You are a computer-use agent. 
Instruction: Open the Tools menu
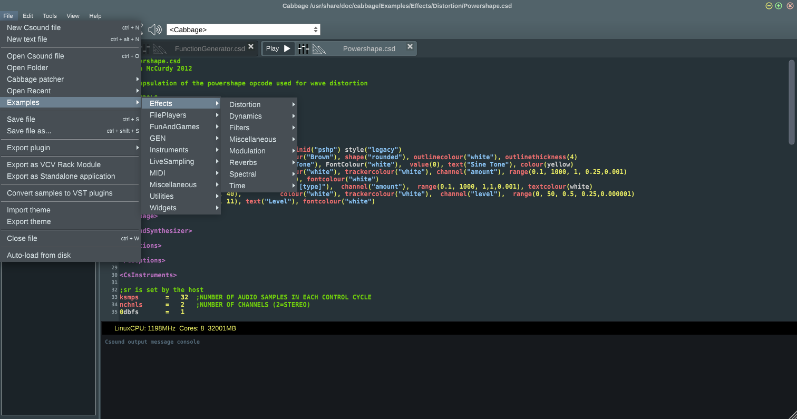(x=50, y=16)
